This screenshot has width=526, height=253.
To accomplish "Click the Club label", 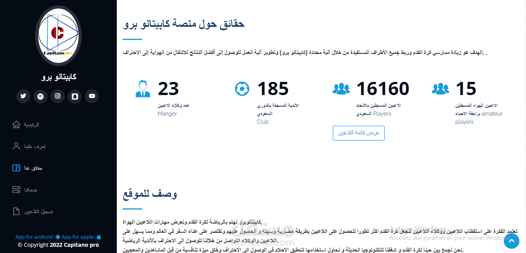I will tap(263, 122).
